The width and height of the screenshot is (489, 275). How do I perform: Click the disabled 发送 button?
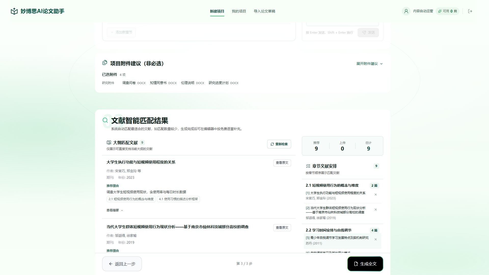[368, 33]
